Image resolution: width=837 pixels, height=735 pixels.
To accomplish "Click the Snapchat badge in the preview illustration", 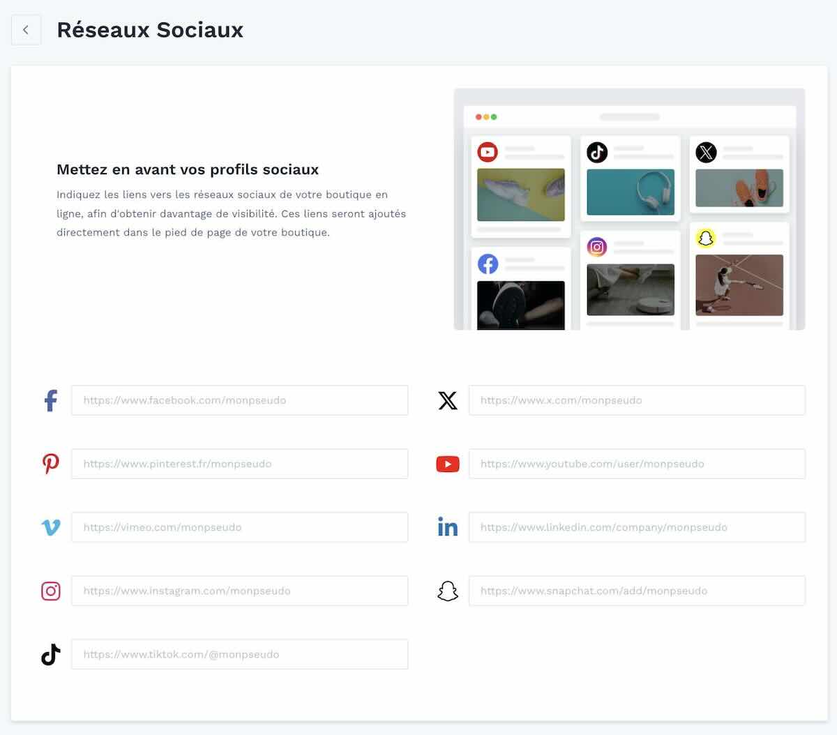I will [x=707, y=238].
